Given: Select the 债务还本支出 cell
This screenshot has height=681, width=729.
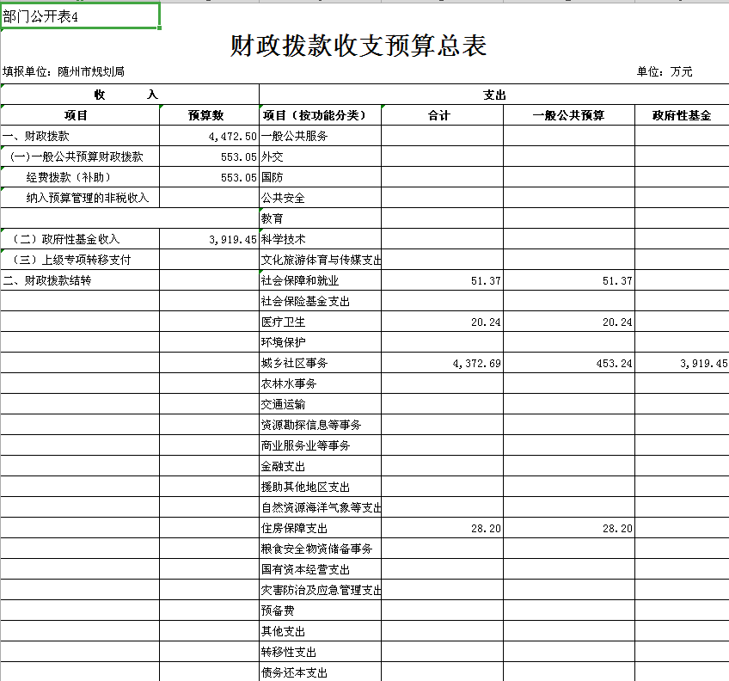Looking at the screenshot, I should pyautogui.click(x=321, y=672).
